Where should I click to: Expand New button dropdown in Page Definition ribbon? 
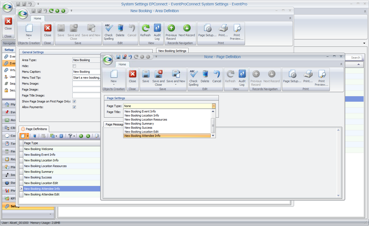click(x=114, y=85)
